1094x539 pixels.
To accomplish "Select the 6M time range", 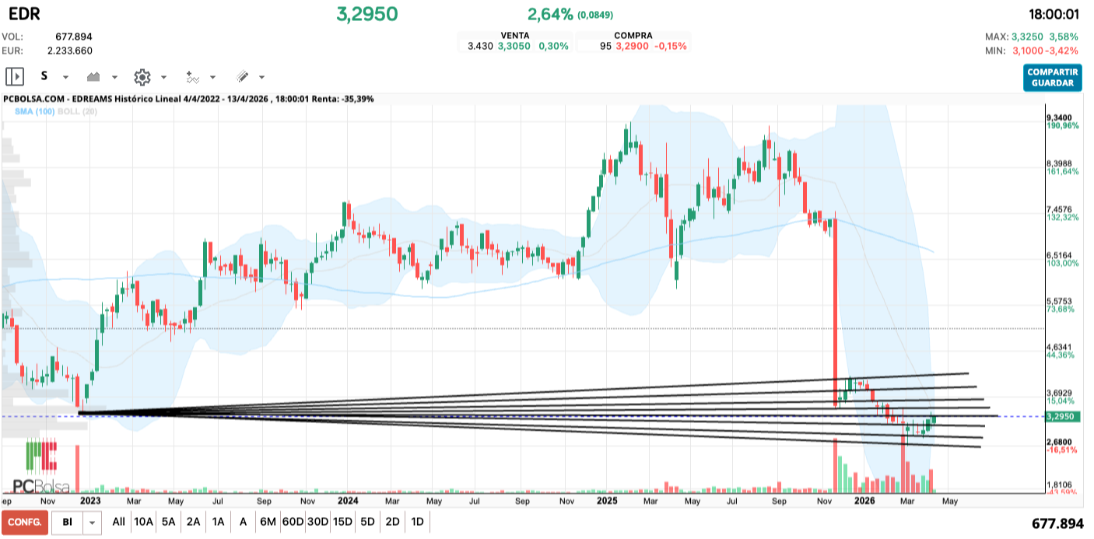I will [x=268, y=522].
